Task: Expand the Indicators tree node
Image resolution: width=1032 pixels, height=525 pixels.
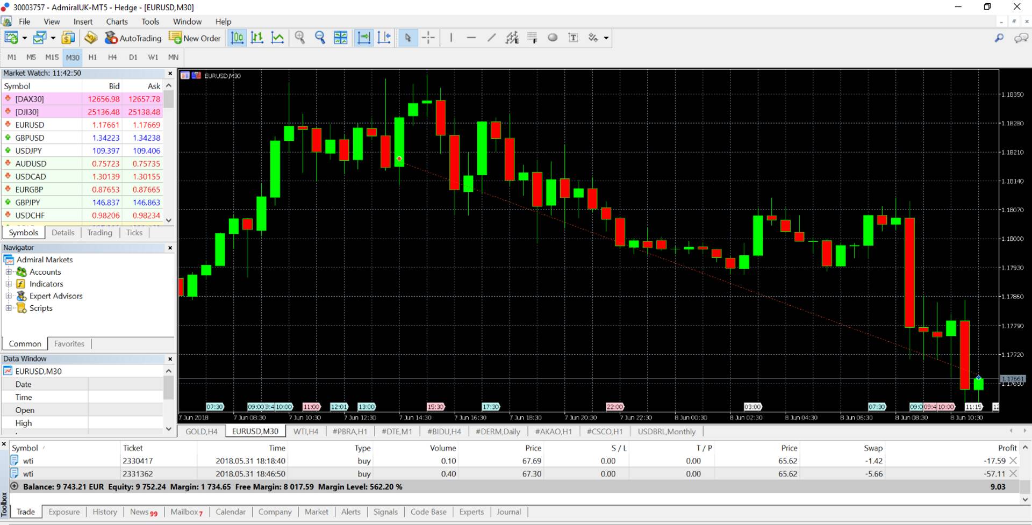Action: click(x=9, y=284)
